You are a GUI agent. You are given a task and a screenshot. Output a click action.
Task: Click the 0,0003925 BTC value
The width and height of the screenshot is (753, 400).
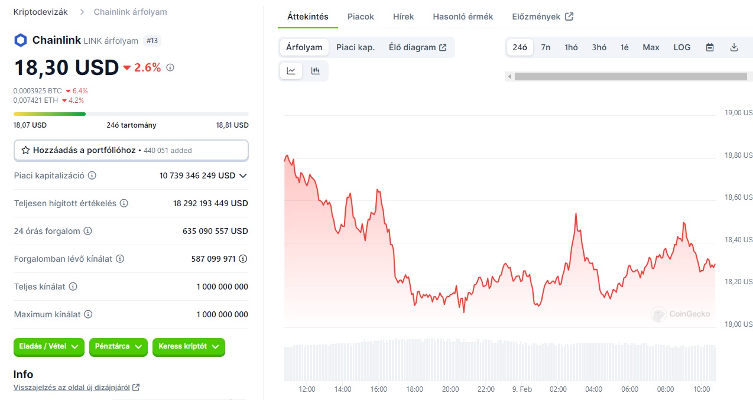(38, 91)
